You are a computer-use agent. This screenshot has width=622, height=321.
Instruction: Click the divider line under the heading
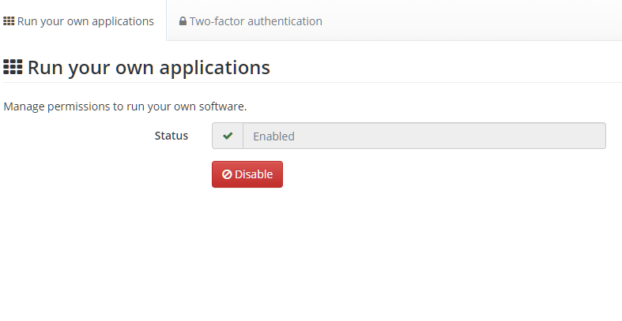(312, 82)
